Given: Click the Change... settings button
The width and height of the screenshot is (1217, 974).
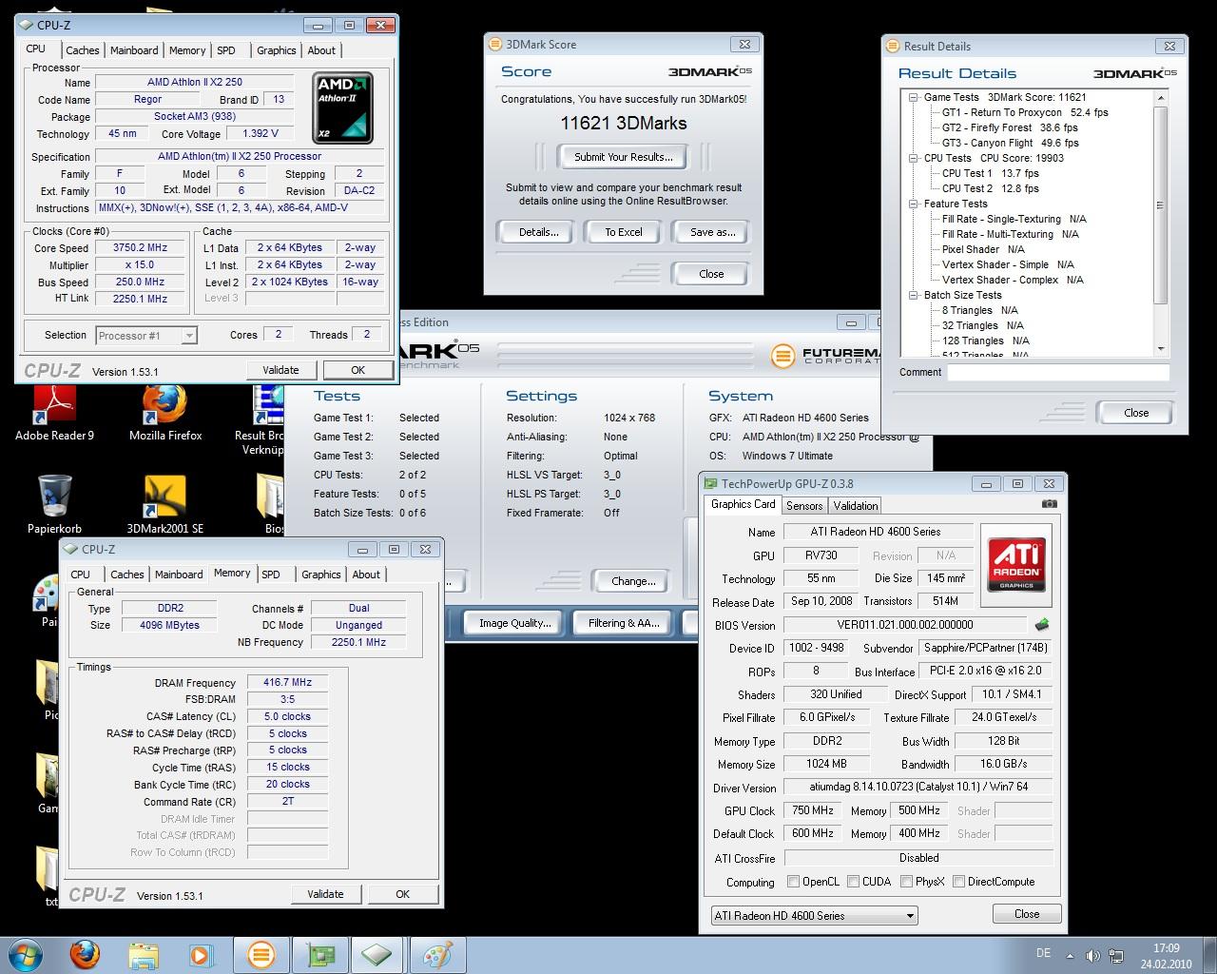Looking at the screenshot, I should click(633, 581).
